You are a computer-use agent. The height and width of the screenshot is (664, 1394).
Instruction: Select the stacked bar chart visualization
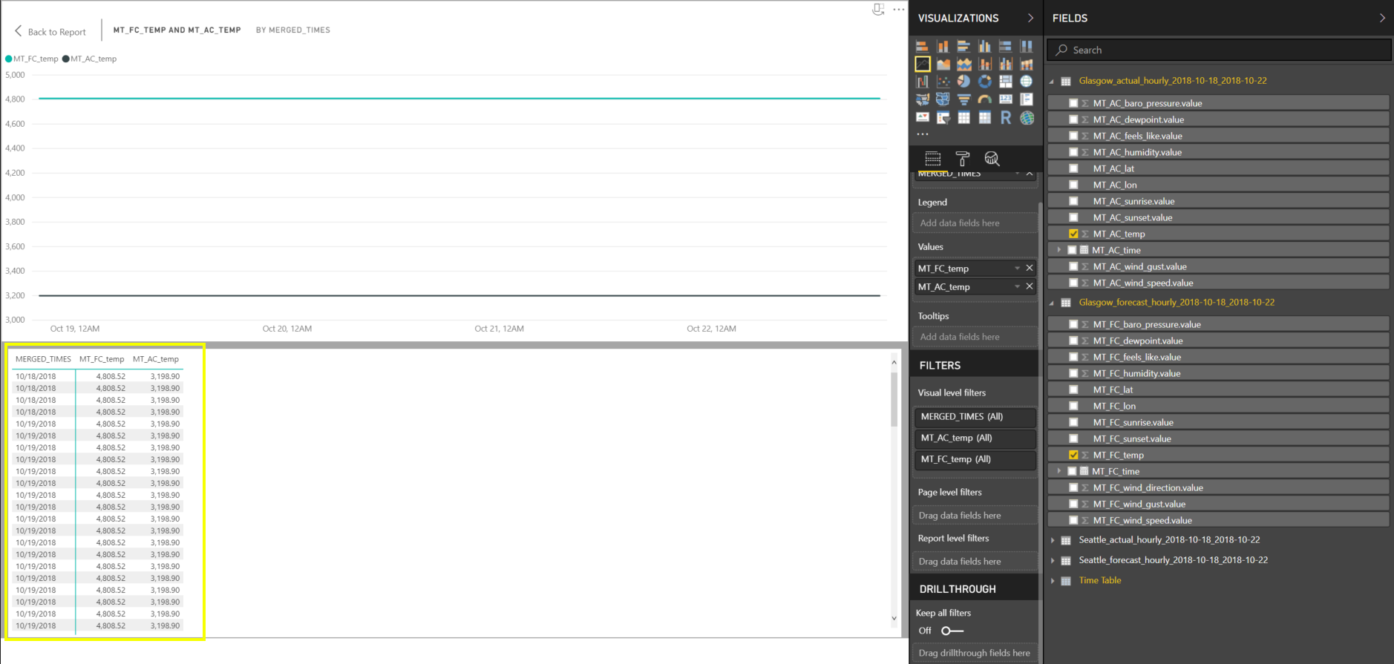[x=922, y=46]
